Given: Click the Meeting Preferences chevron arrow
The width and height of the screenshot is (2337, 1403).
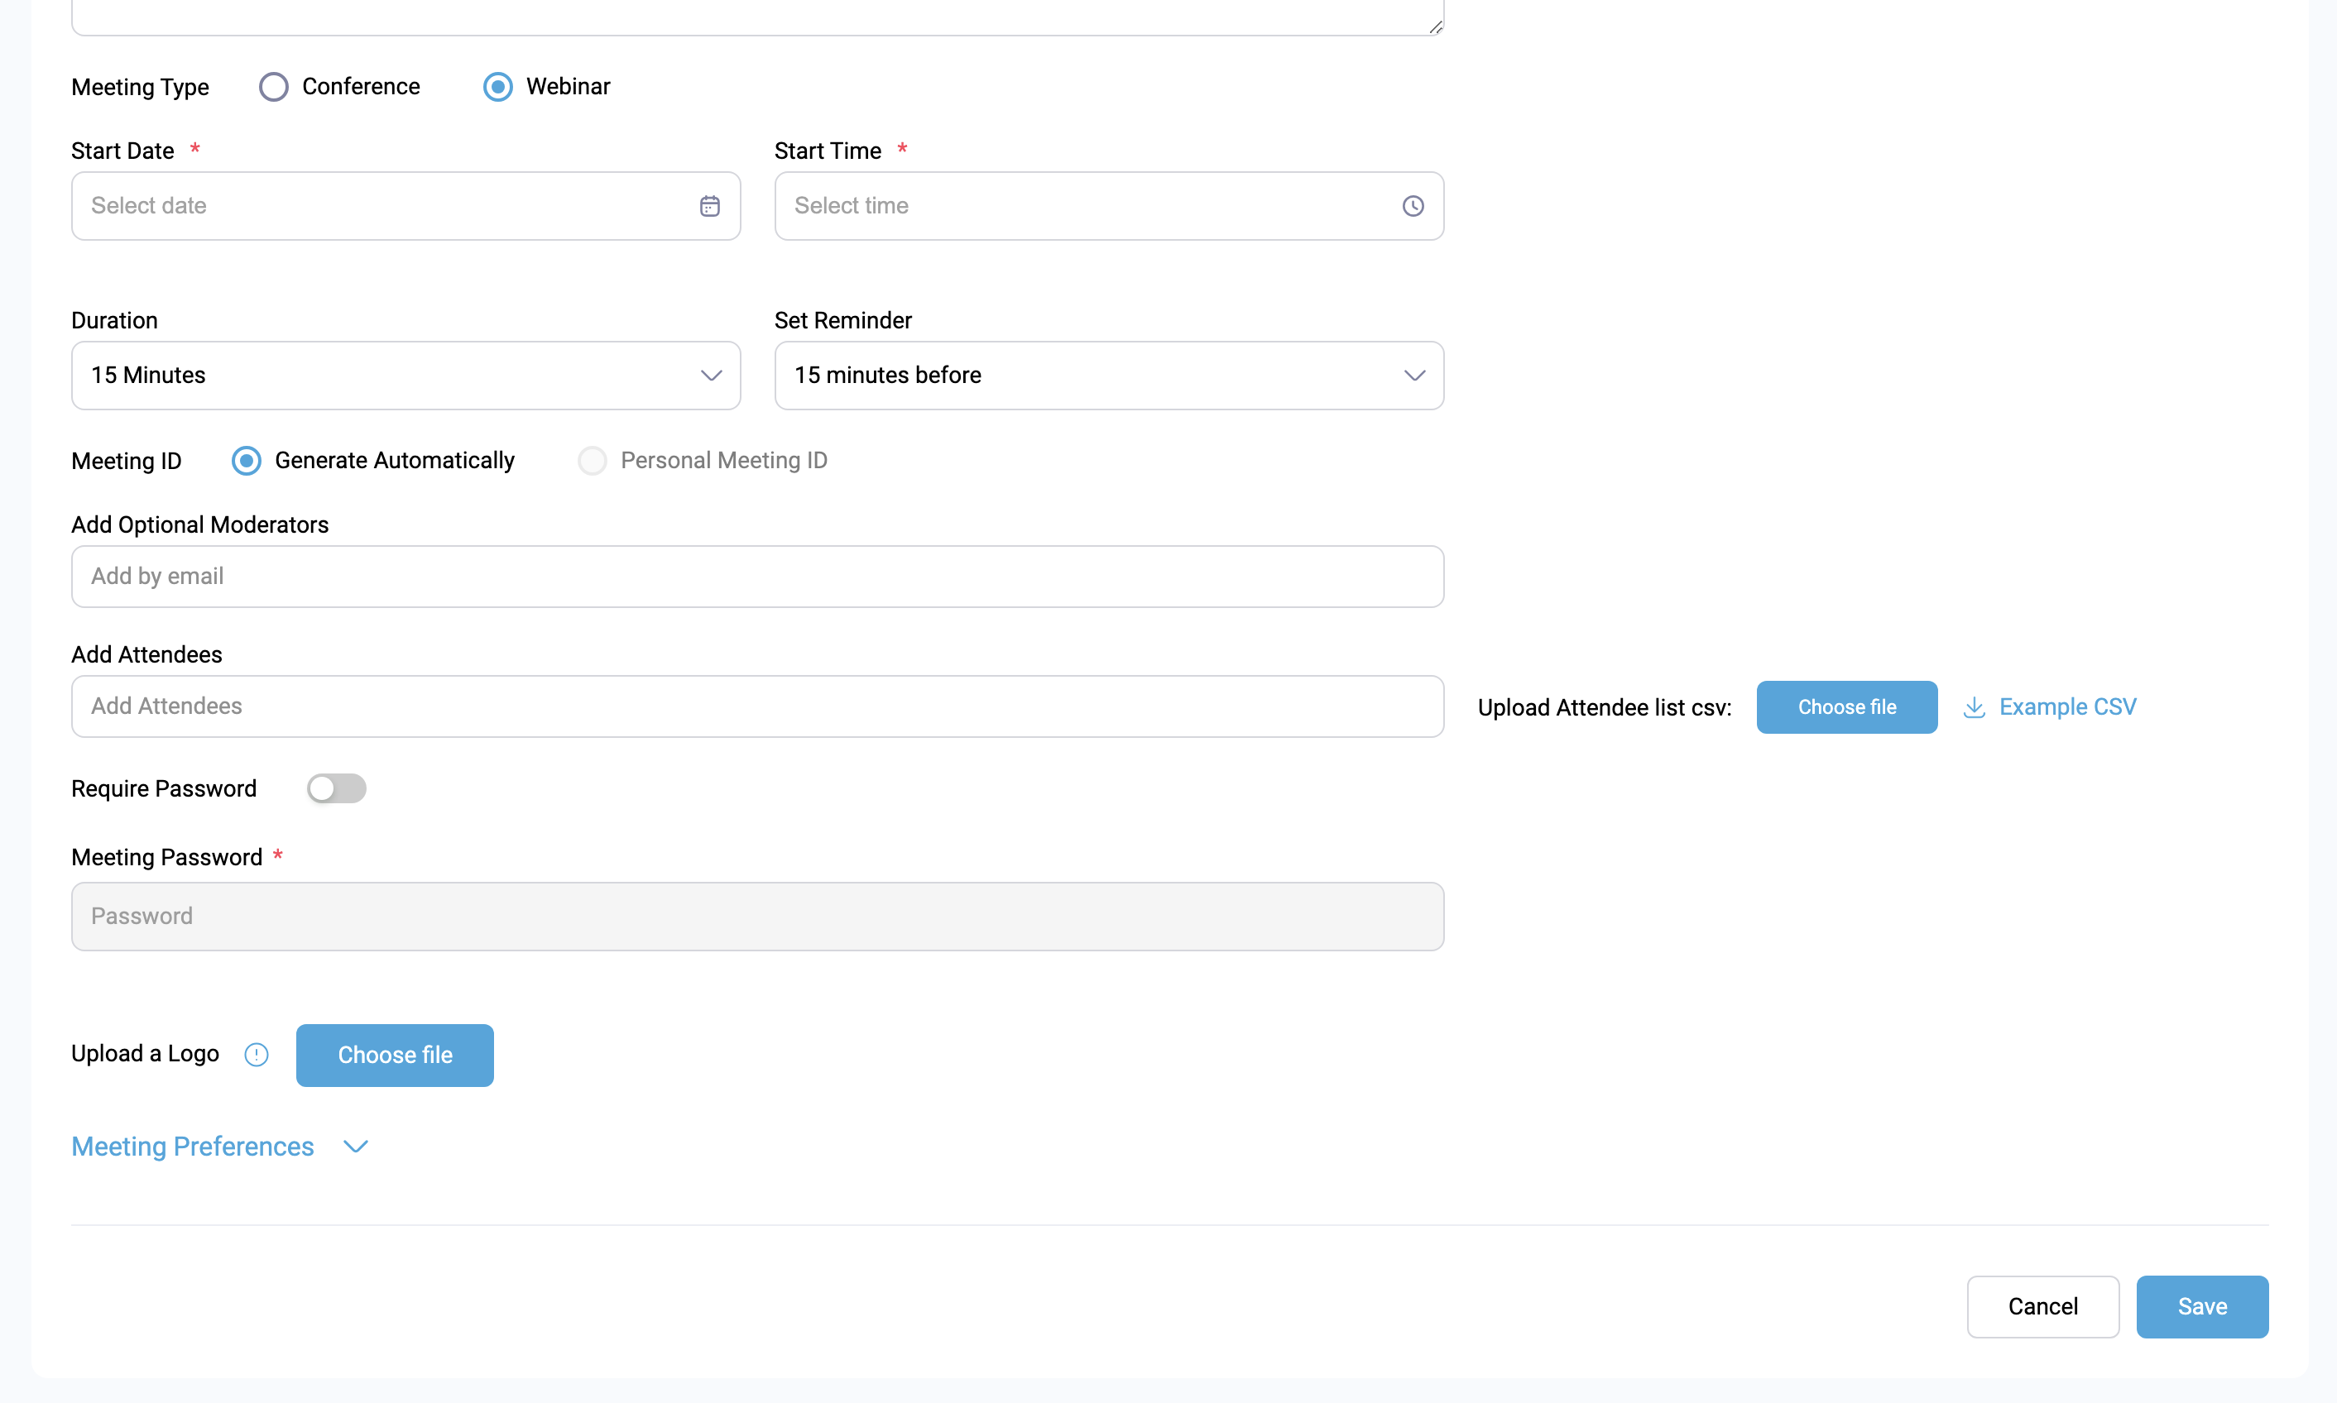Looking at the screenshot, I should (x=356, y=1147).
